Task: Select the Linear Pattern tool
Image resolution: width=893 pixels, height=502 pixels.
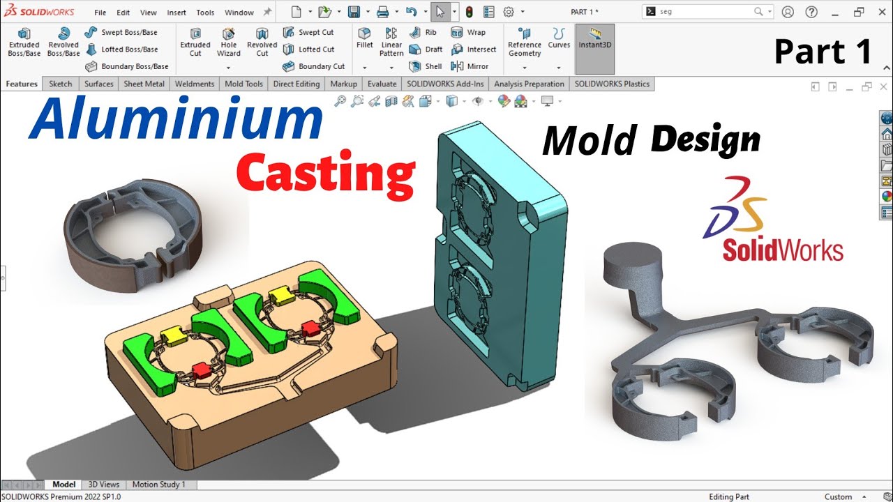Action: [391, 43]
